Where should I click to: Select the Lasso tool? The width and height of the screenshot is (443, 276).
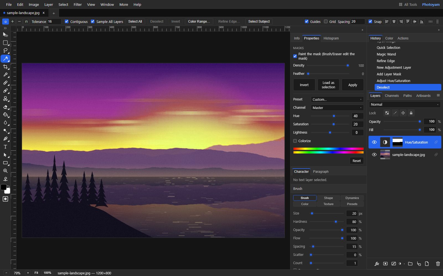click(5, 51)
